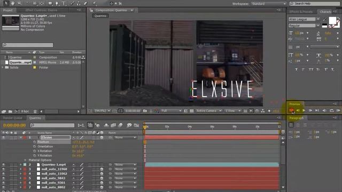Select the Horizontal Type tool
342x192 pixels.
click(64, 3)
